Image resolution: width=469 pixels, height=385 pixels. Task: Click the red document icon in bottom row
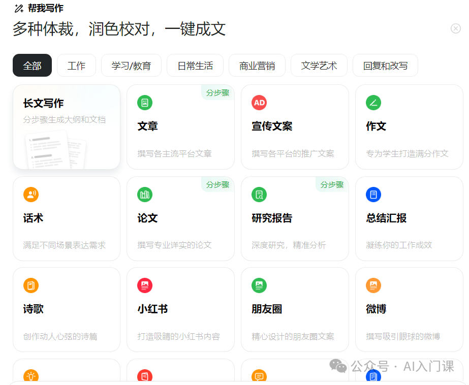(145, 376)
